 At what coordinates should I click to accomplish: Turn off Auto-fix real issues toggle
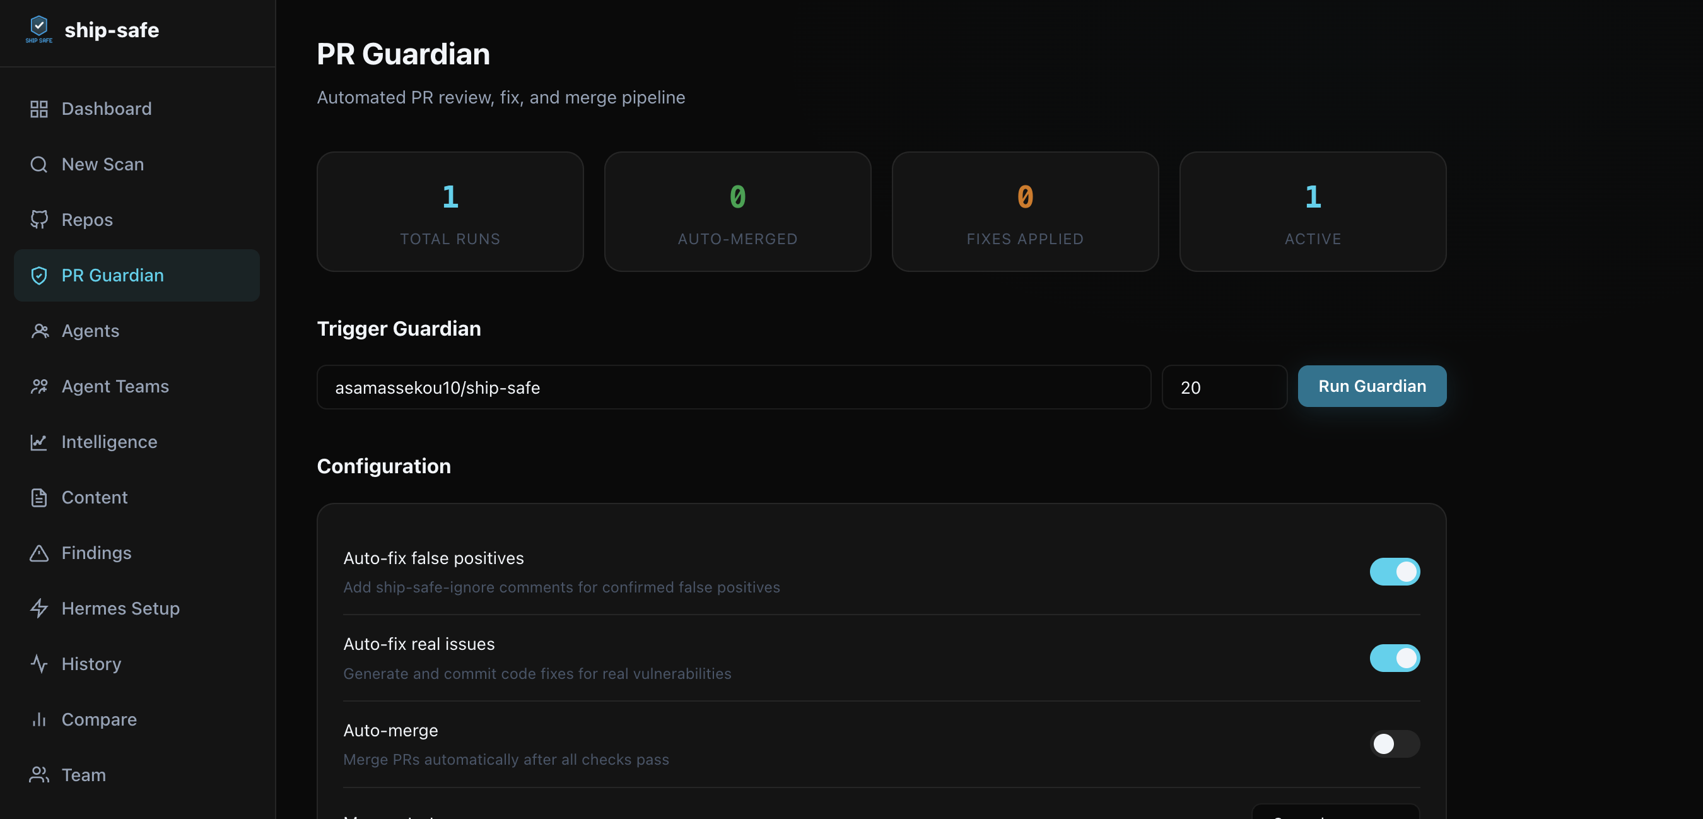(x=1395, y=658)
